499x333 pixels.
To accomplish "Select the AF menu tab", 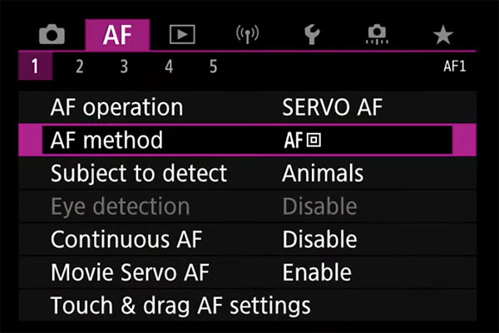I will (117, 34).
